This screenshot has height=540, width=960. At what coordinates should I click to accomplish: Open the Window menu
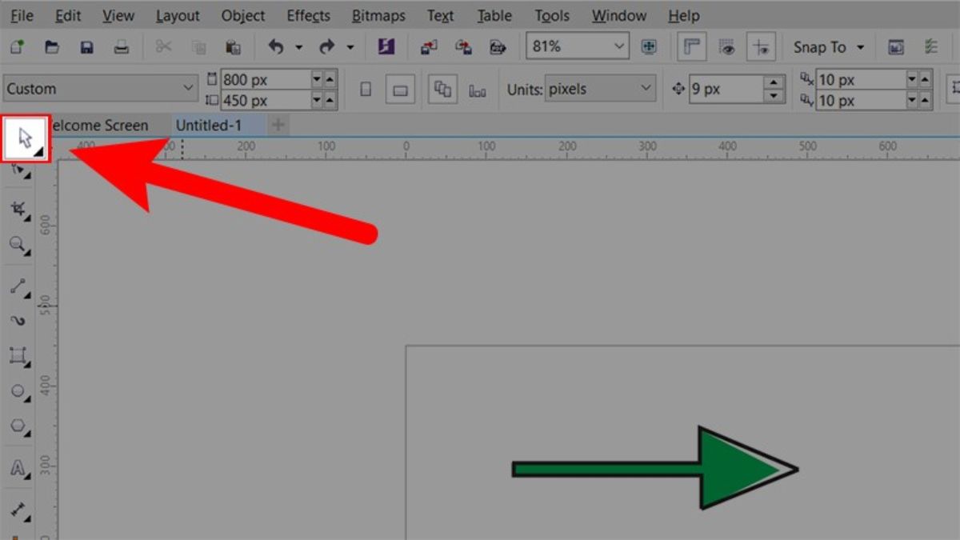[x=619, y=16]
